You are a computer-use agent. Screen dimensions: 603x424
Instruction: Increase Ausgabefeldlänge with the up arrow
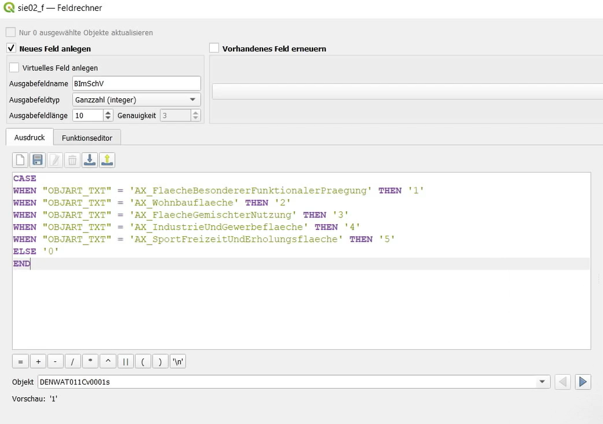click(x=108, y=112)
